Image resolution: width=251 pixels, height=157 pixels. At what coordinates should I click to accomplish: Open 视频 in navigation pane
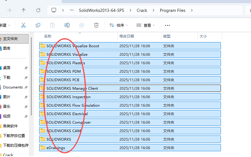click(x=7, y=116)
